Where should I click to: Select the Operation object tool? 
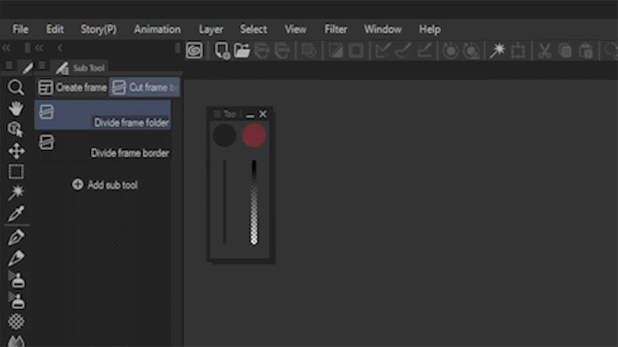[x=16, y=129]
